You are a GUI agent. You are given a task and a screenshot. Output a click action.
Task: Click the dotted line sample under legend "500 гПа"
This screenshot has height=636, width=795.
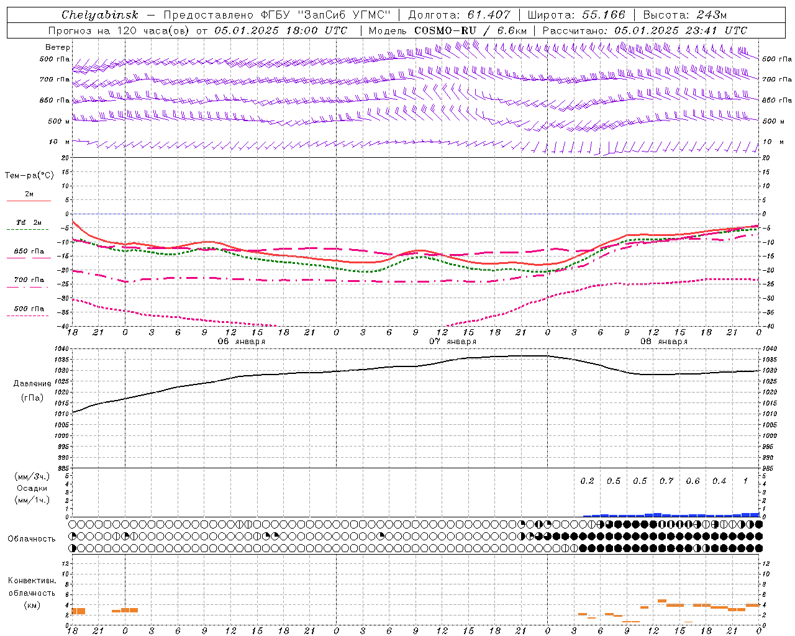pyautogui.click(x=29, y=316)
